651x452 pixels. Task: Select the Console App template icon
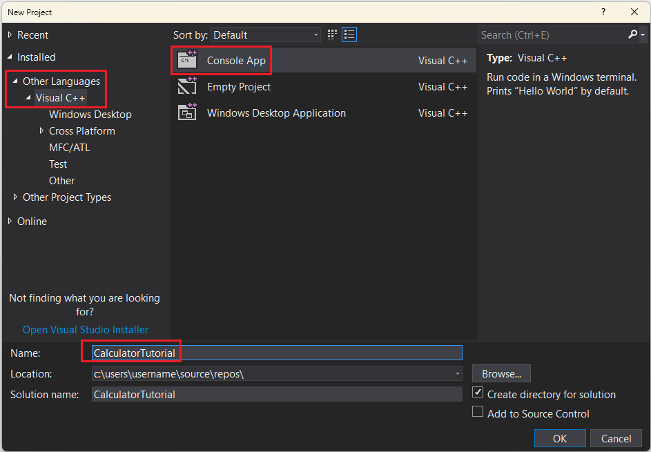pyautogui.click(x=186, y=60)
